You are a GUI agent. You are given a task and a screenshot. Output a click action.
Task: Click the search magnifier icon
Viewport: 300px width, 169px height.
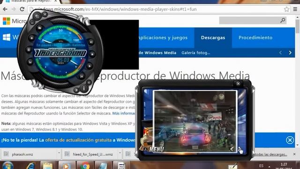[283, 20]
